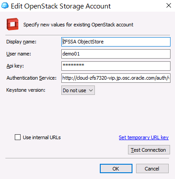Viewport: 175px width, 179px height.
Task: Click the Display name label
Action: pyautogui.click(x=21, y=42)
